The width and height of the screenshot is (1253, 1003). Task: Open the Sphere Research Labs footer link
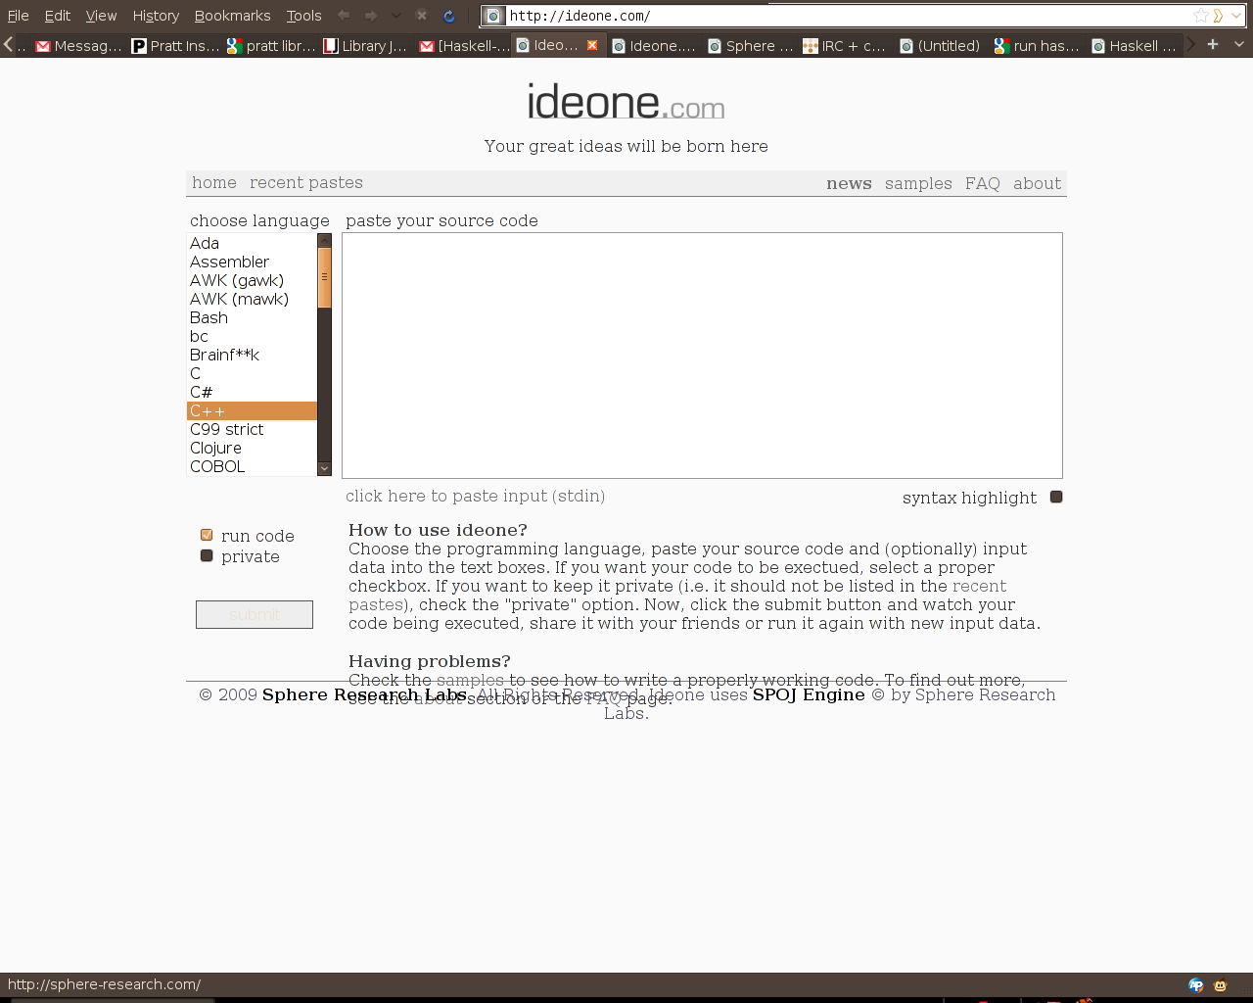point(364,694)
